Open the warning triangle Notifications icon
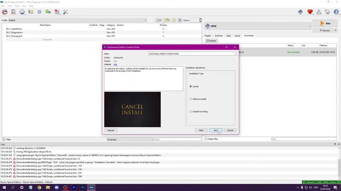Viewport: 341px width, 191px height. coord(319,12)
